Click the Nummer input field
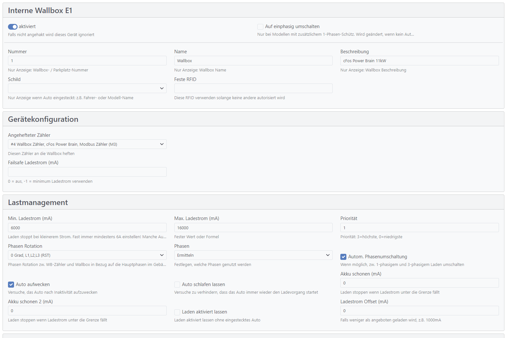 [x=87, y=61]
